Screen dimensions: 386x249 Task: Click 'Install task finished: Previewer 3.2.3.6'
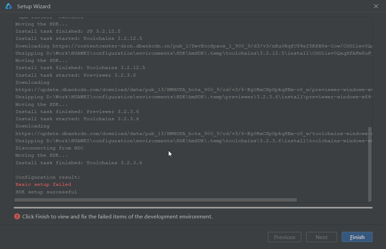pyautogui.click(x=77, y=112)
